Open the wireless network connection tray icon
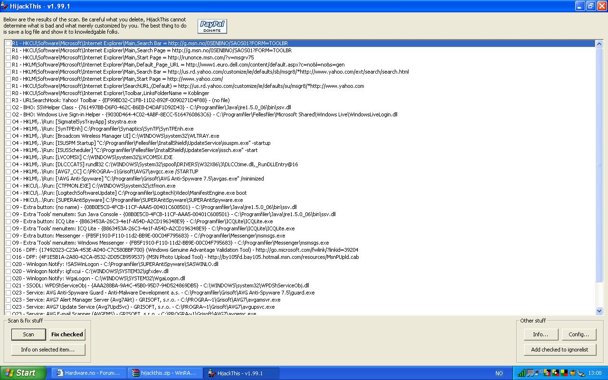608x380 pixels. point(539,373)
